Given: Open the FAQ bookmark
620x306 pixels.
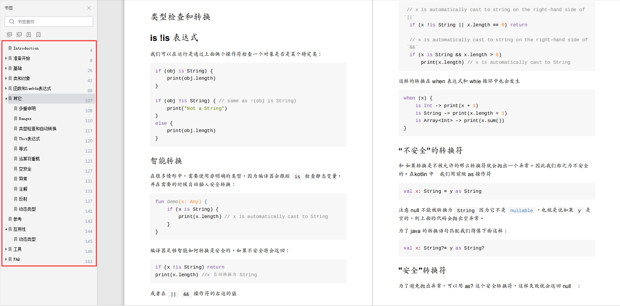Looking at the screenshot, I should coord(16,259).
